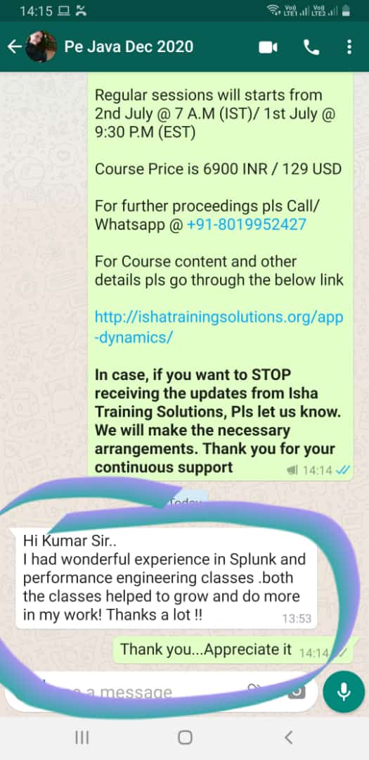Open the contact profile picture
369x760 pixels.
(x=41, y=46)
